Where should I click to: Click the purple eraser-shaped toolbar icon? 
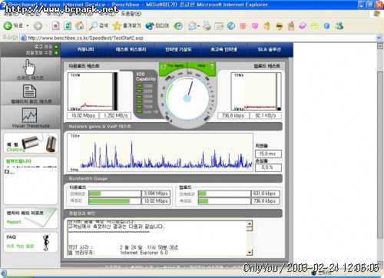tap(303, 26)
